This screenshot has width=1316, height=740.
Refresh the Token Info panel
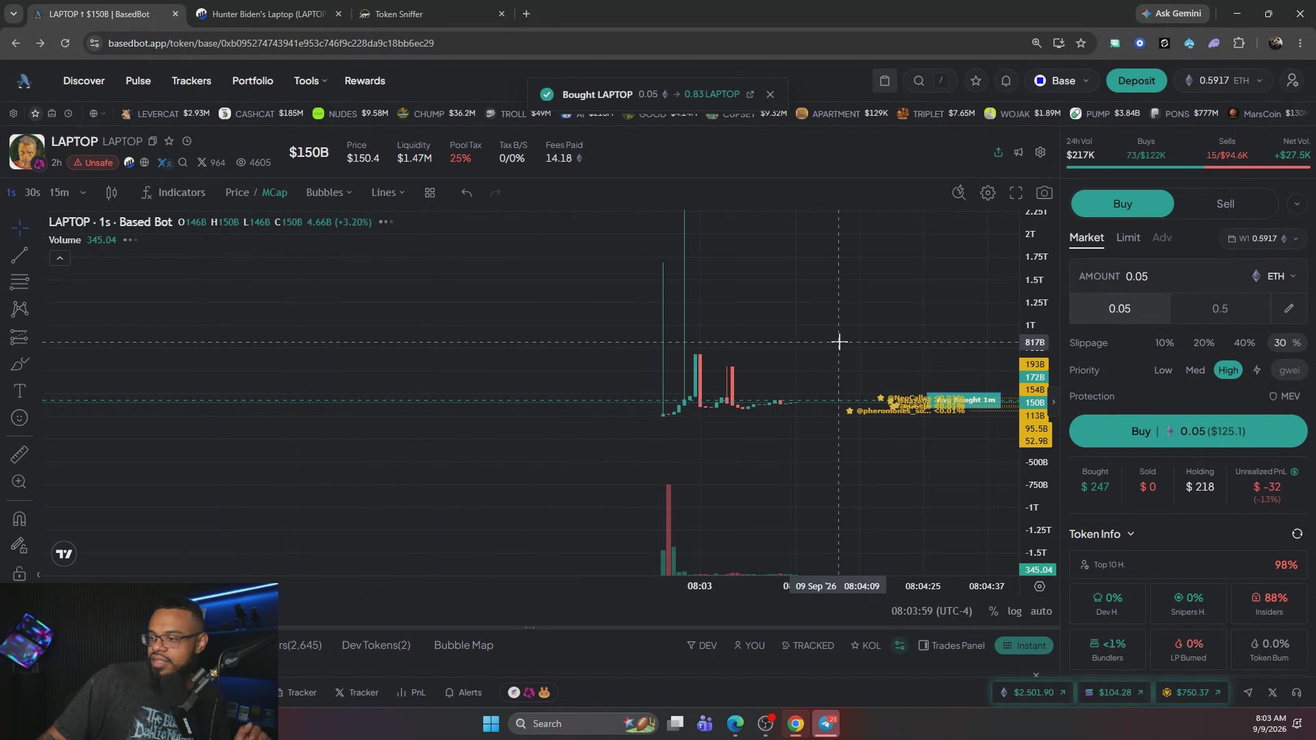point(1297,534)
